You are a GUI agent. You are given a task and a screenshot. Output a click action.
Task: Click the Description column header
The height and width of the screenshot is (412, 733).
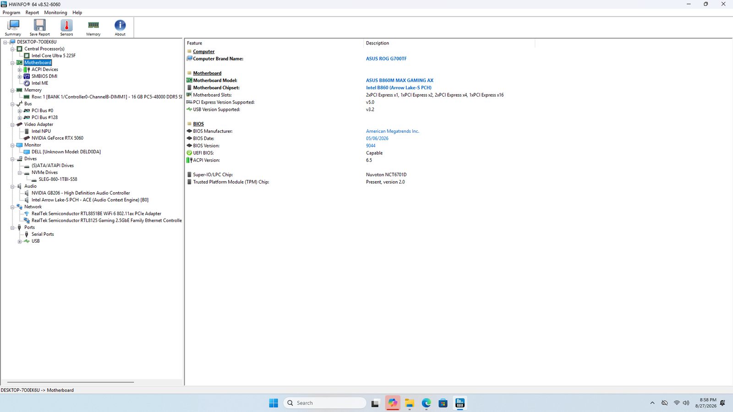tap(449, 43)
